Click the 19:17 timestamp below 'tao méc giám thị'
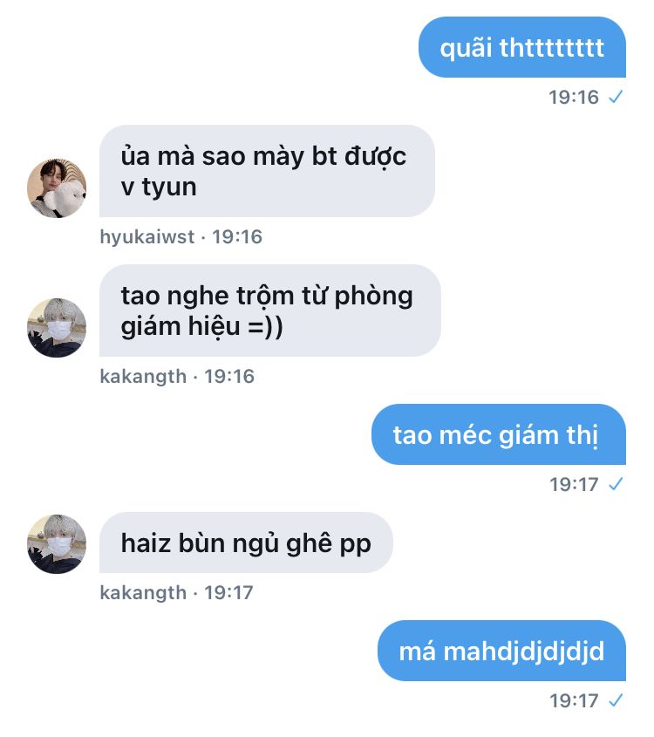654x737 pixels. point(574,484)
